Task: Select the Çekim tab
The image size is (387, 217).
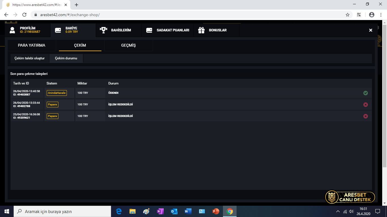Action: click(x=80, y=45)
